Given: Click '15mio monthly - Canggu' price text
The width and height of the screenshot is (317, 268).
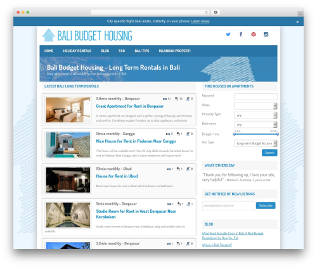Looking at the screenshot, I should coord(115,134).
